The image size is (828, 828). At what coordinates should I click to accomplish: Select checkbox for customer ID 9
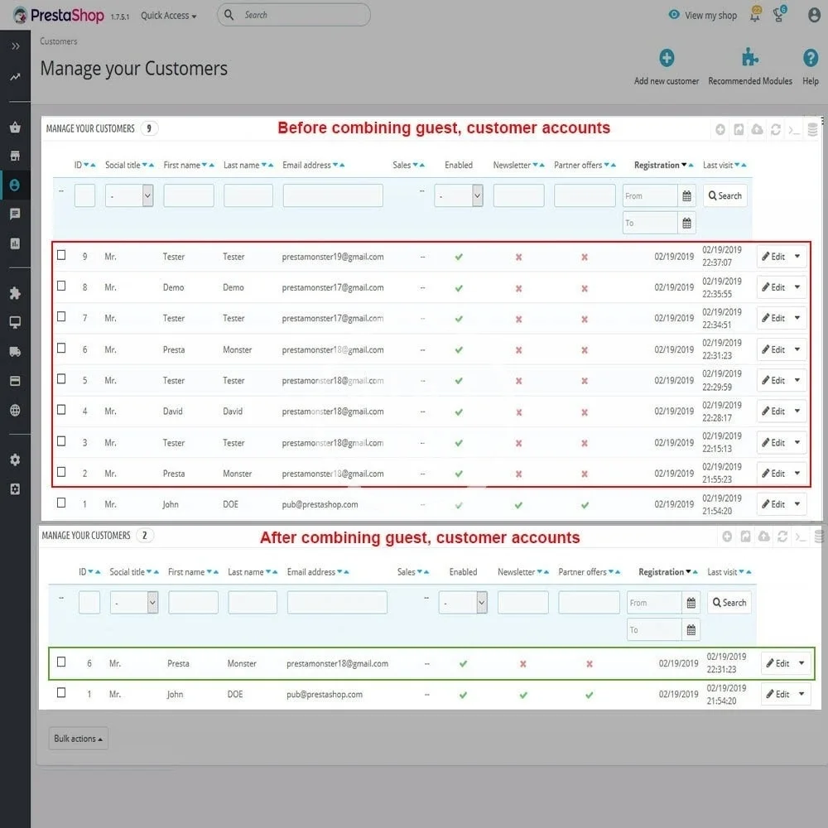[61, 255]
